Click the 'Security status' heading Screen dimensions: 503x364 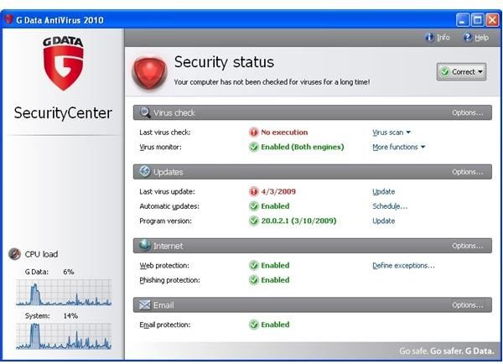click(x=224, y=62)
